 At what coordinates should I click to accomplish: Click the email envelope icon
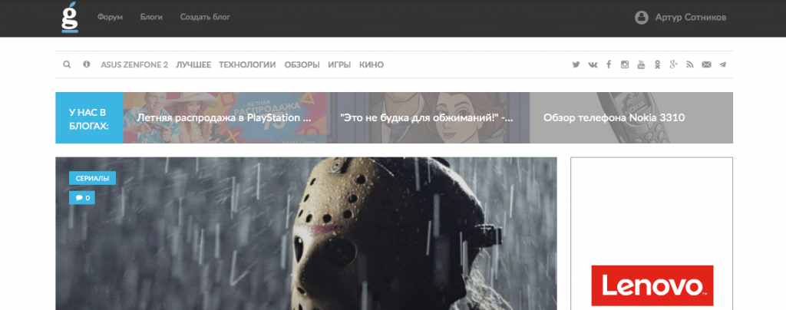click(x=706, y=64)
